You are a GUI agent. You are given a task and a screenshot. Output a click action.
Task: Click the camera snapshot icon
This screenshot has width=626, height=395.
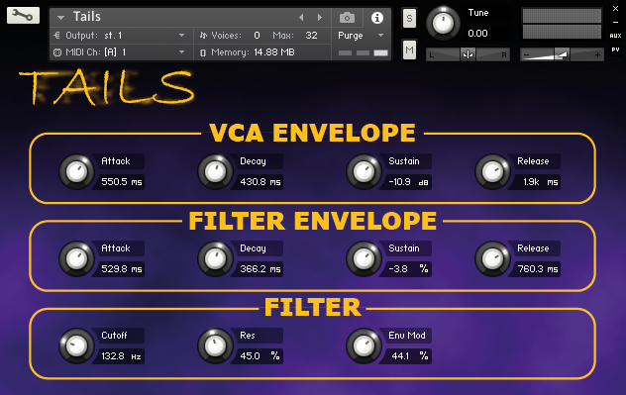pyautogui.click(x=347, y=18)
